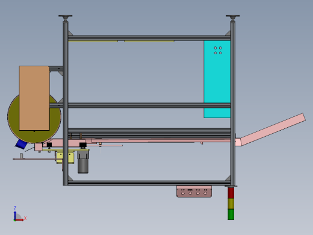
Task: Click the green segment of stack light
Action: click(x=231, y=215)
